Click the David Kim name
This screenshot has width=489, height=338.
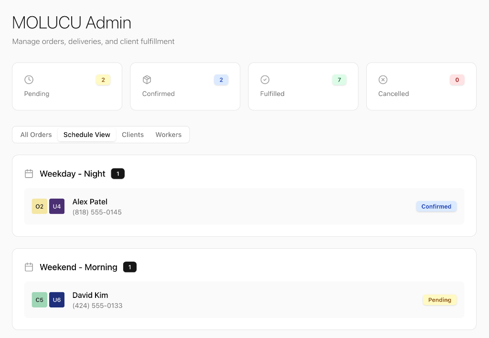90,296
